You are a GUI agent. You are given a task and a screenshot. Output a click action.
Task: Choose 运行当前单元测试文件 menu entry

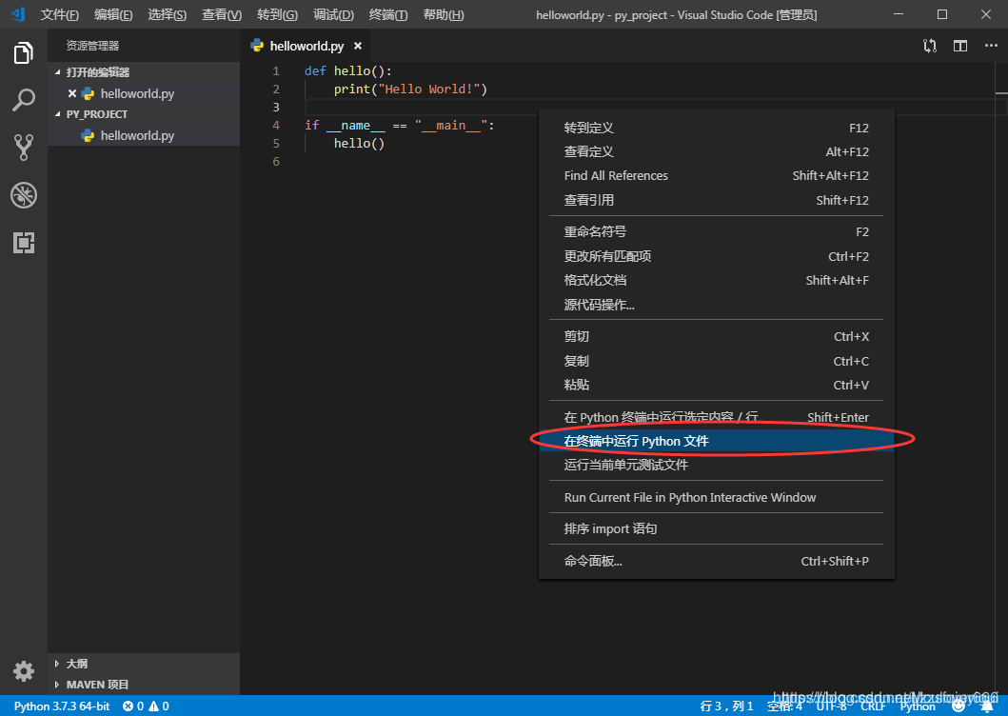tap(716, 465)
